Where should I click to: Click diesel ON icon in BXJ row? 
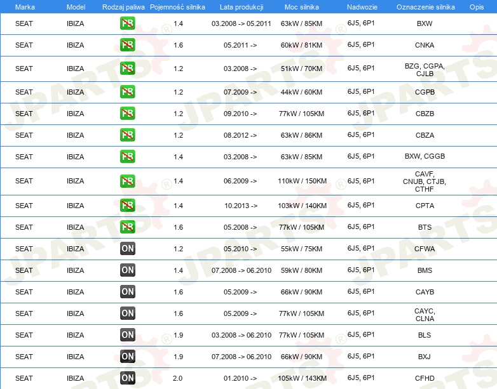(x=127, y=356)
